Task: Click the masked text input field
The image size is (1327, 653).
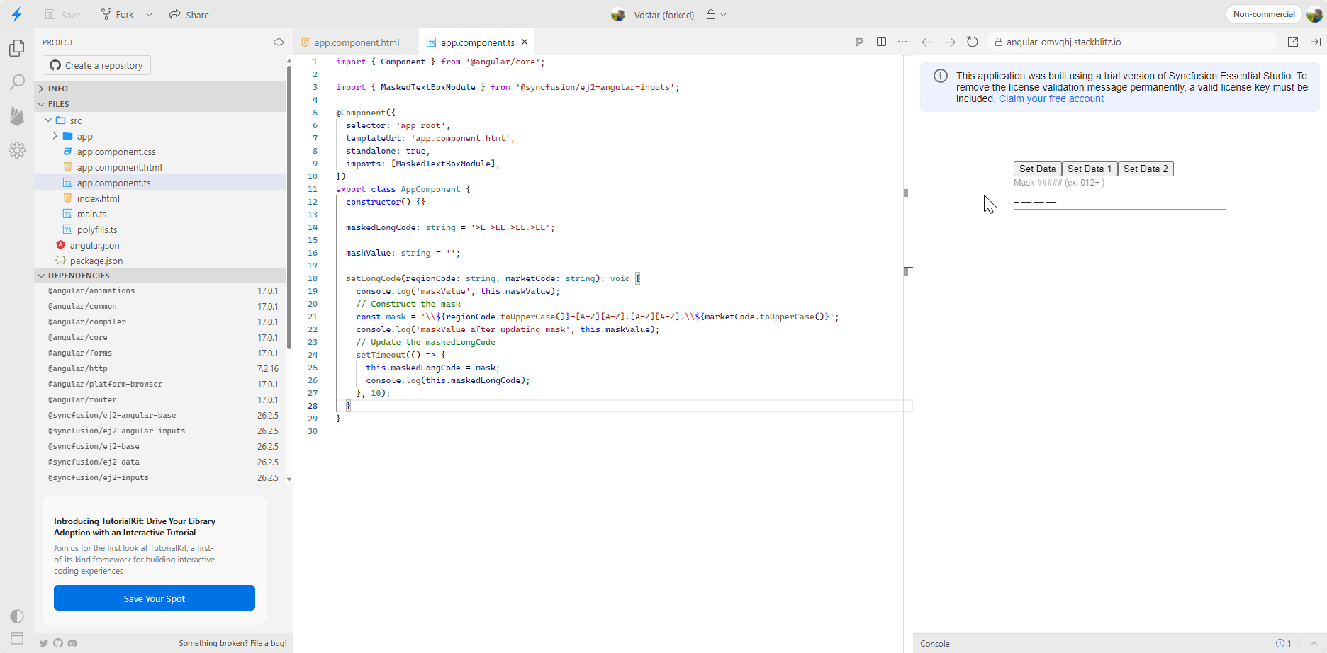Action: click(x=1119, y=201)
